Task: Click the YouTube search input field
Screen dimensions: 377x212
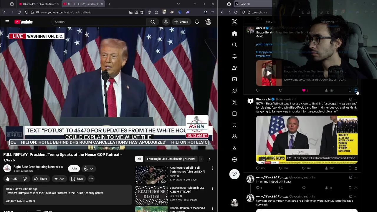Action: (99, 22)
